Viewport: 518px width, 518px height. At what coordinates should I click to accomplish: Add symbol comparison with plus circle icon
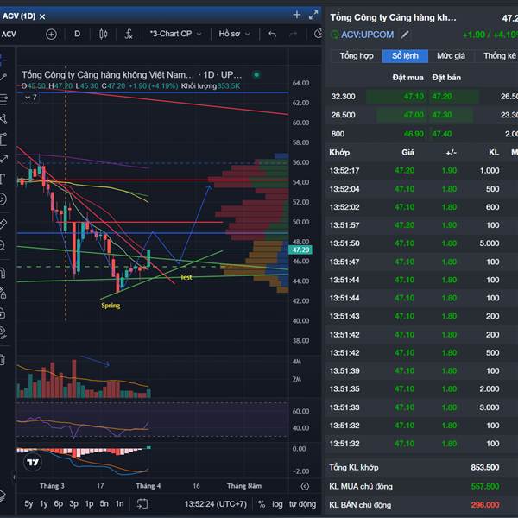coord(51,34)
